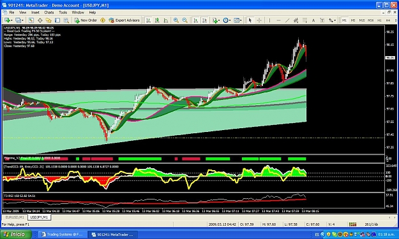Switch to M1 timeframe

pyautogui.click(x=344, y=20)
